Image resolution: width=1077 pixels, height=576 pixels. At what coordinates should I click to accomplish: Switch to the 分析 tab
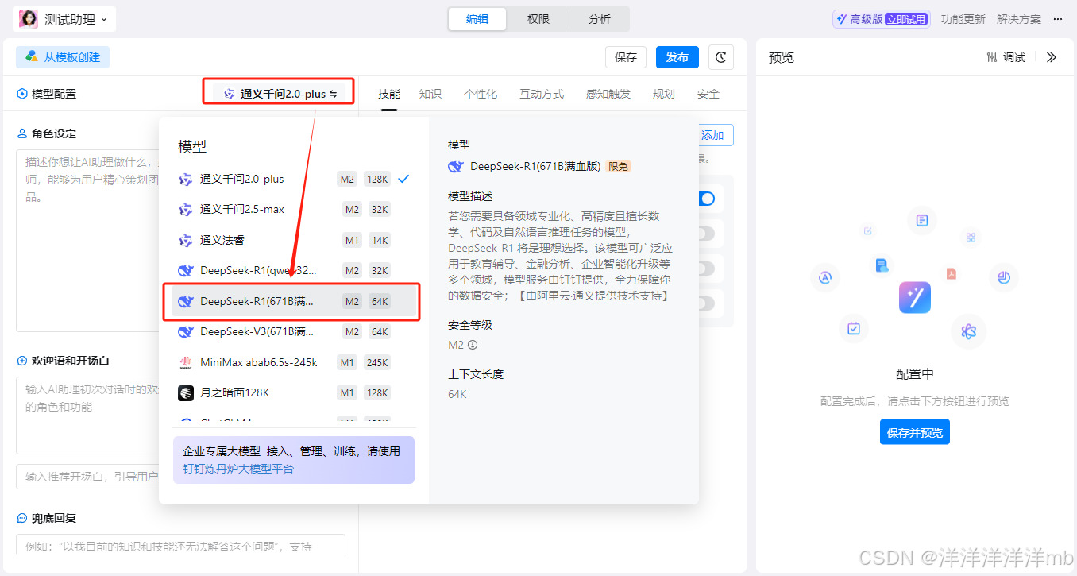click(x=600, y=19)
